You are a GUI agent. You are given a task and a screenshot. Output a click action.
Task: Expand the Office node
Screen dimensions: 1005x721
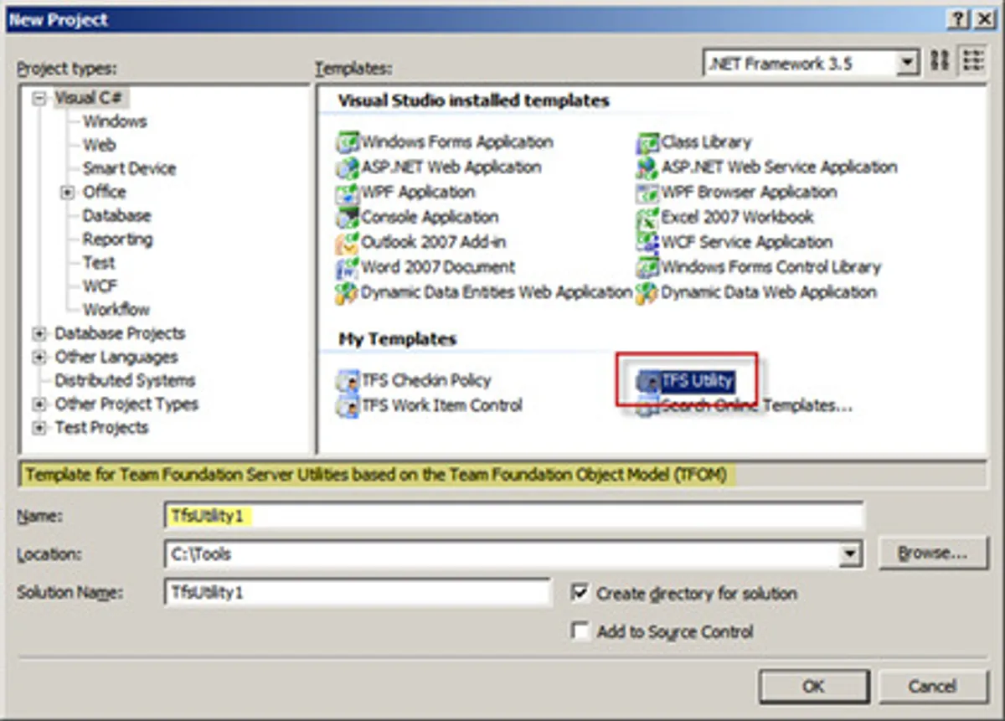click(x=68, y=193)
